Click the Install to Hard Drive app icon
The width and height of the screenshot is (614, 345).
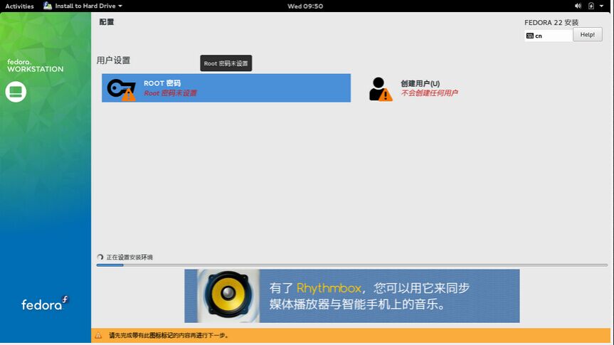[48, 6]
